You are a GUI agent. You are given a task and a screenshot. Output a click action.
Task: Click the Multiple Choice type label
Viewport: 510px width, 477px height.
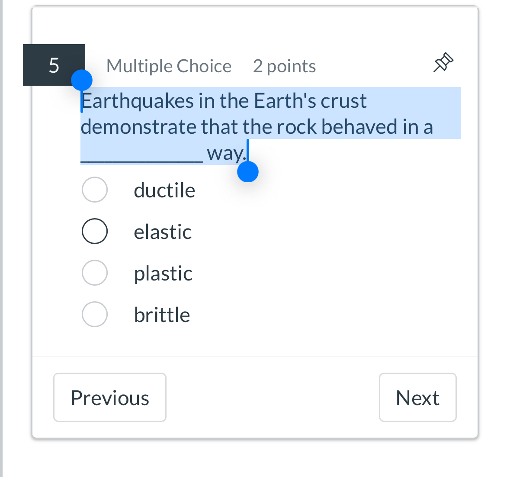click(169, 66)
